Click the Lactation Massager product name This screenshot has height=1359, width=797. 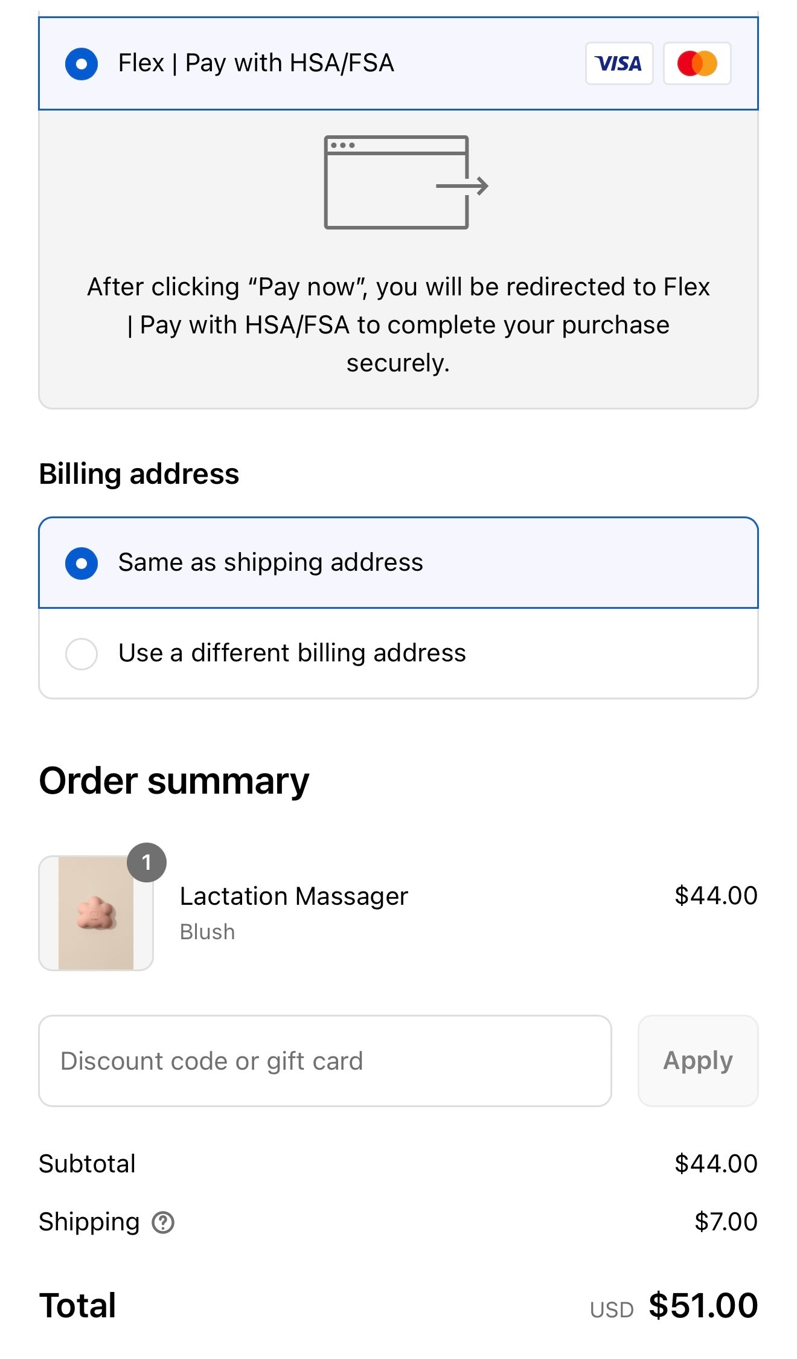point(293,896)
